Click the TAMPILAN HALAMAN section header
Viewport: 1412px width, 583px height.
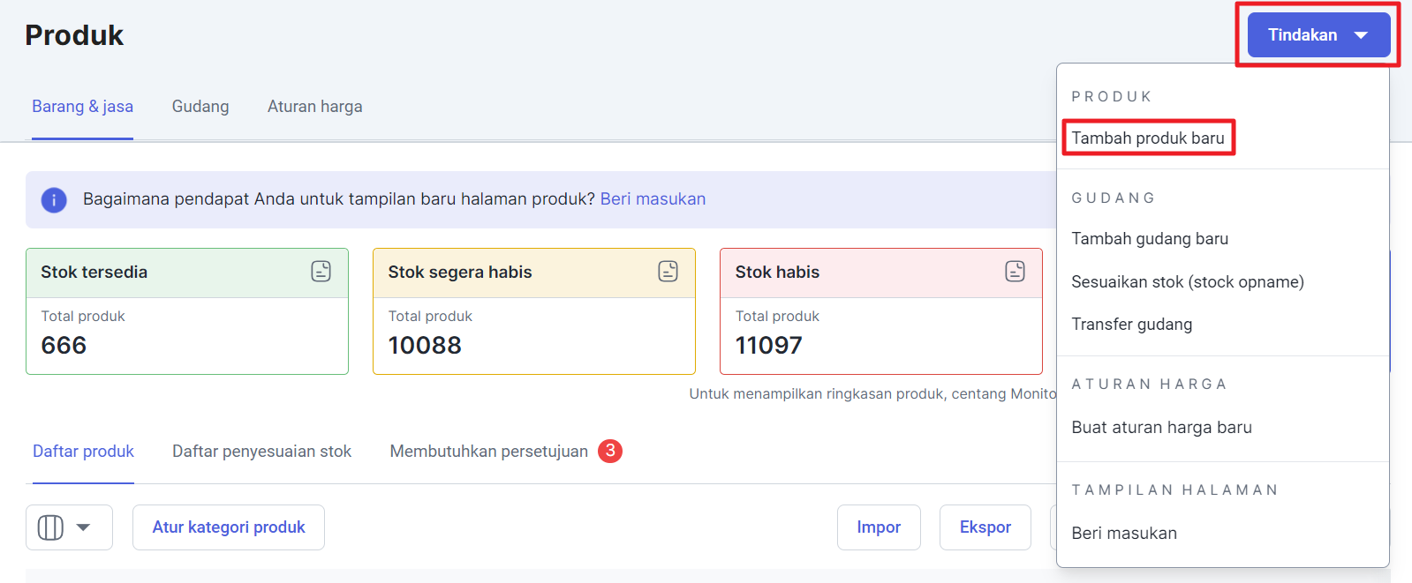click(1175, 490)
